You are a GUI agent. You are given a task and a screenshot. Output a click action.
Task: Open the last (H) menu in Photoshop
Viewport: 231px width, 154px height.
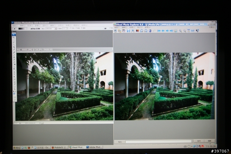click(x=84, y=25)
